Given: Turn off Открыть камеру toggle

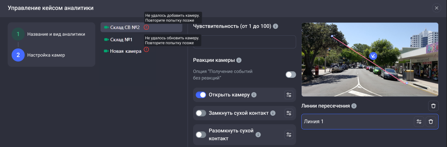Looking at the screenshot, I should [x=201, y=95].
